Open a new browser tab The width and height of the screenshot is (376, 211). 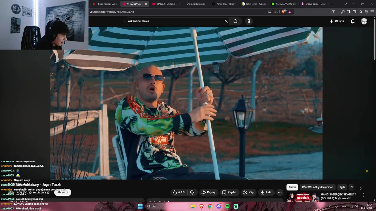(332, 4)
